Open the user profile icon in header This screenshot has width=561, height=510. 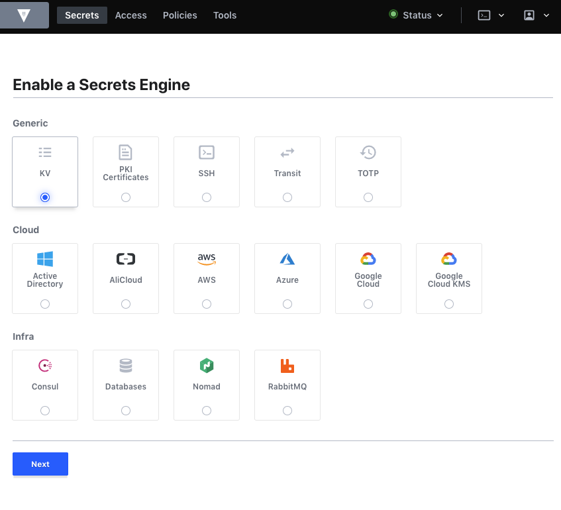click(529, 15)
